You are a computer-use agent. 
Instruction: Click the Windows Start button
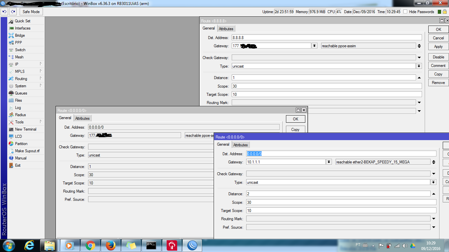pos(8,245)
